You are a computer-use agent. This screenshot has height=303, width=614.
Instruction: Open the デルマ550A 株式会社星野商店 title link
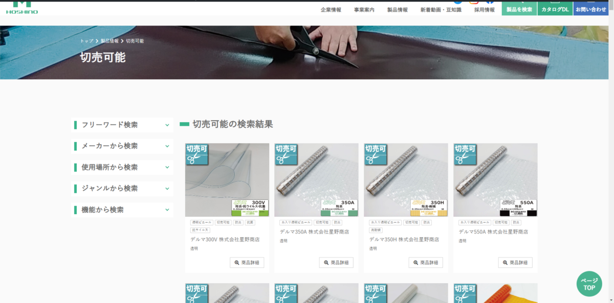point(494,231)
